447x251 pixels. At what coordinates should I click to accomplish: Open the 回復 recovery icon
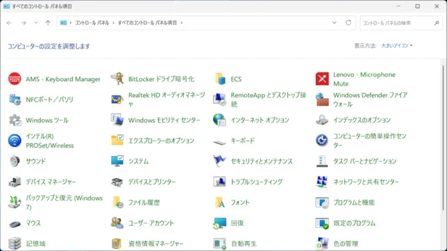point(220,223)
